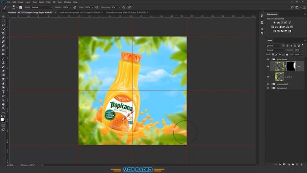The width and height of the screenshot is (307, 173).
Task: Select the Eraser tool
Action: [3, 71]
